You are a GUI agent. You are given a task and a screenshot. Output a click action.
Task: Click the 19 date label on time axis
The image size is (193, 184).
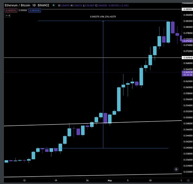click(56, 180)
